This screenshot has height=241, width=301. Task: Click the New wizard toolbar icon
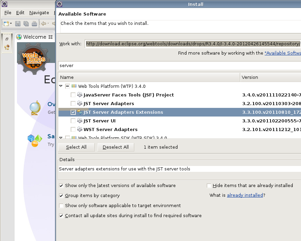click(6, 24)
